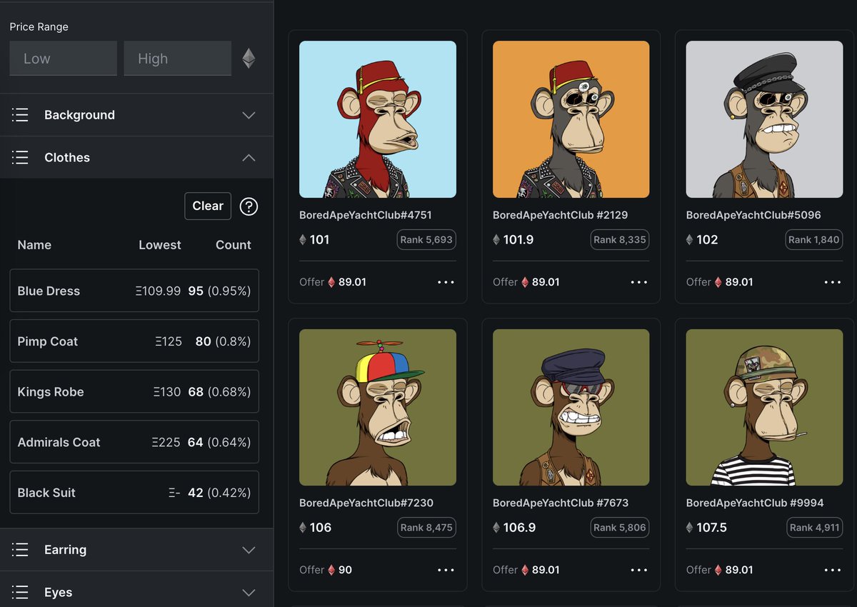Click the Low price input field
Image resolution: width=857 pixels, height=607 pixels.
(x=63, y=59)
